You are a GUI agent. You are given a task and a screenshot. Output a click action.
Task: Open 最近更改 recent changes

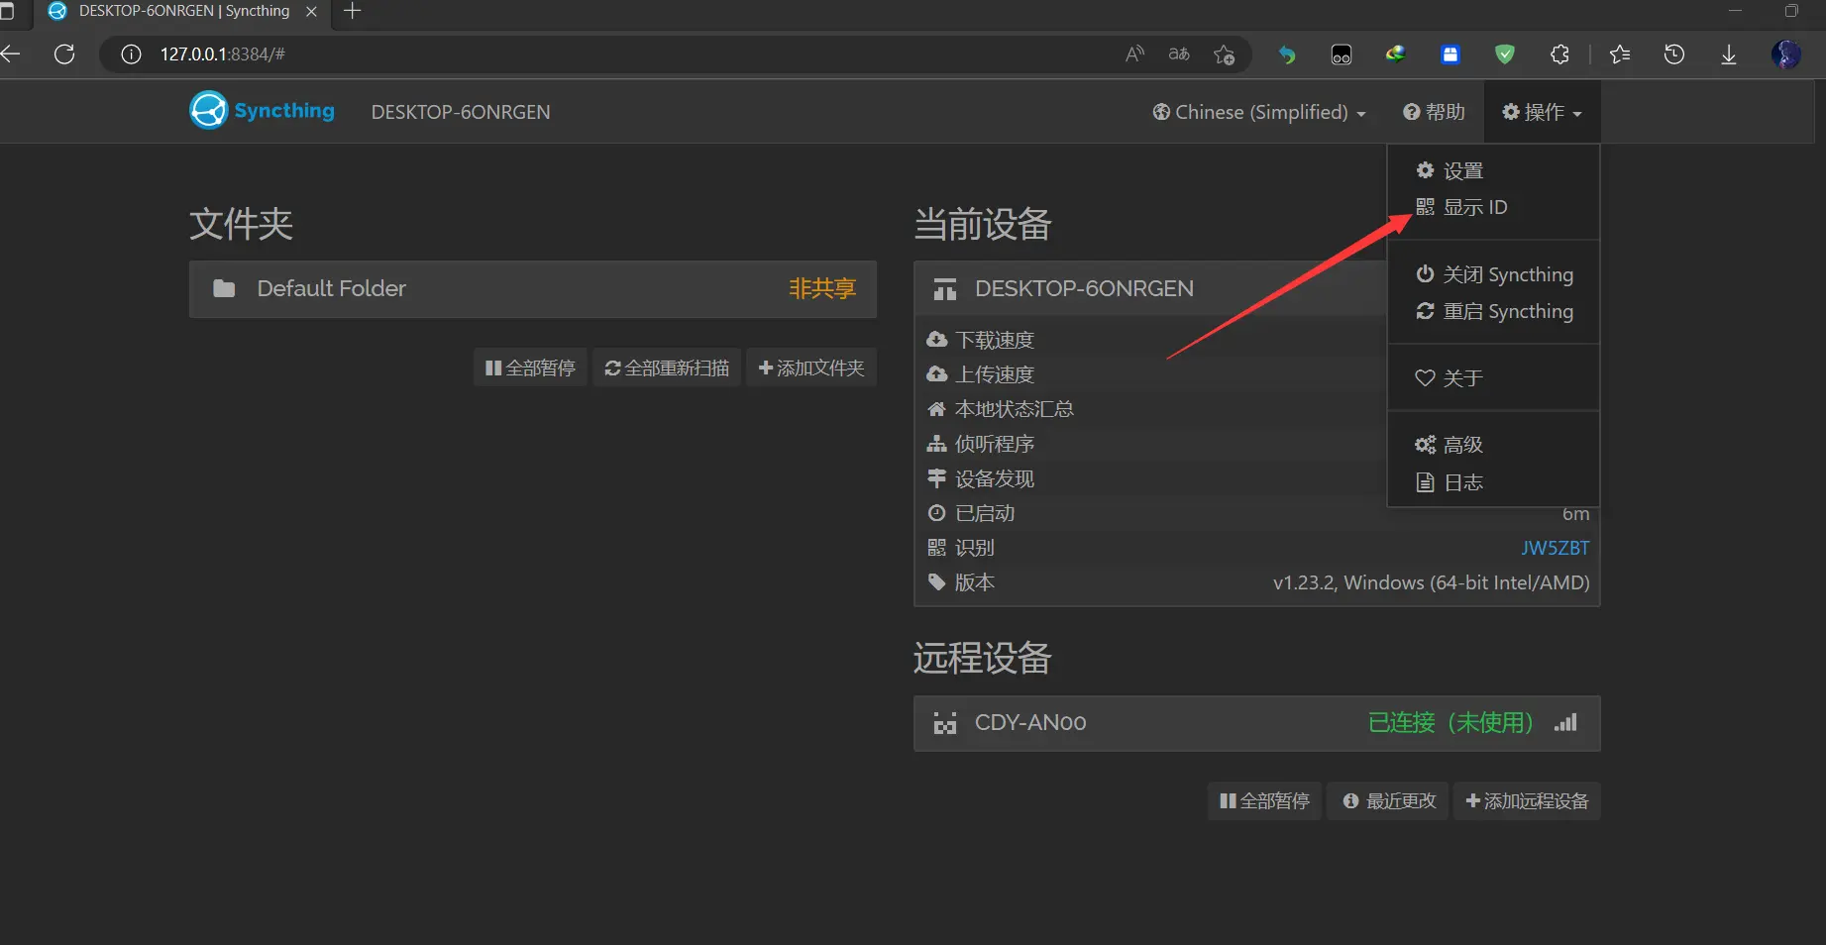(x=1389, y=800)
